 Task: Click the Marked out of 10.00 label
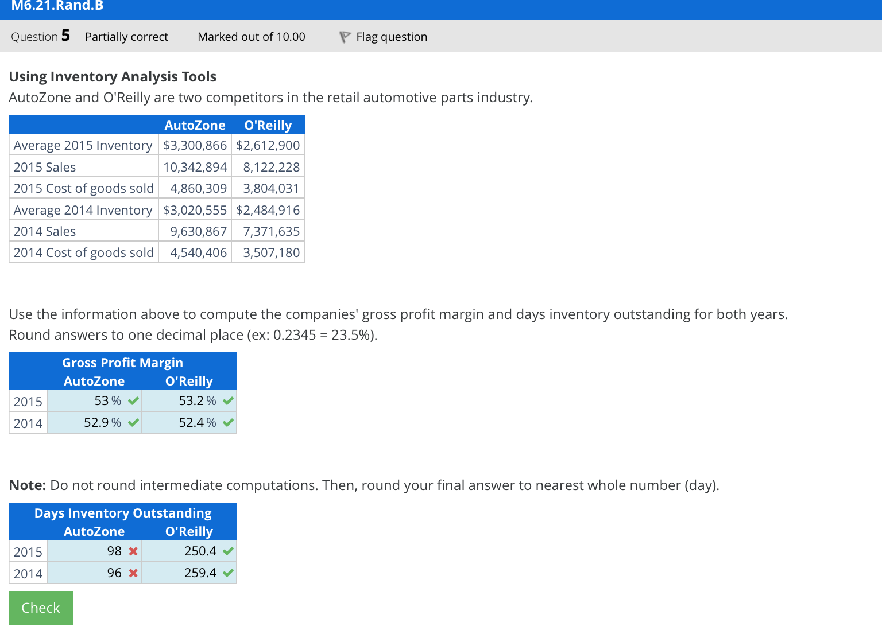tap(252, 37)
